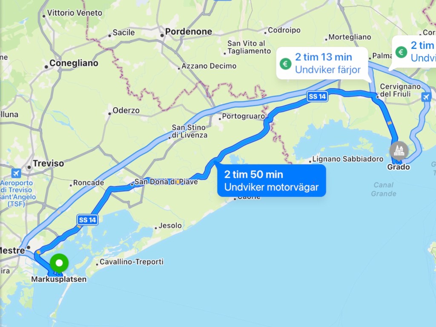
Task: Tap the Treviso city label
Action: (x=49, y=163)
